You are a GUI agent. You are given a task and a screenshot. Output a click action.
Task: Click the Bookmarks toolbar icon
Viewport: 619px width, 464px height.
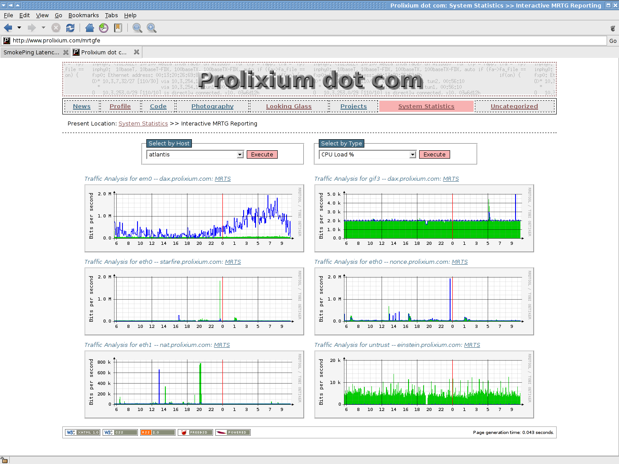pos(118,28)
